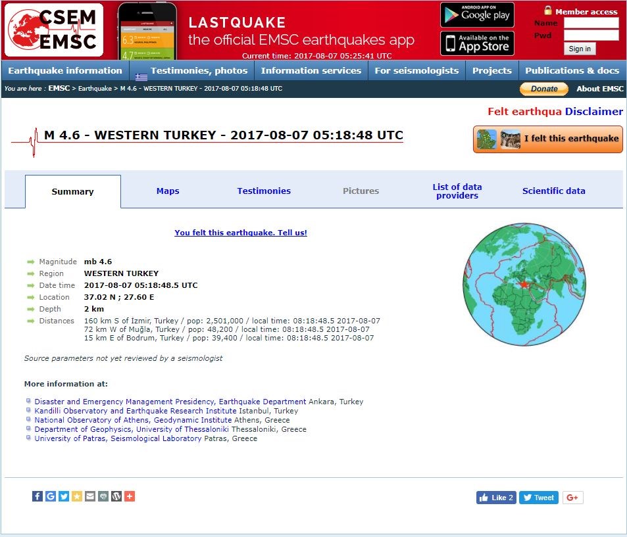
Task: Click the Google+ button
Action: tap(572, 498)
